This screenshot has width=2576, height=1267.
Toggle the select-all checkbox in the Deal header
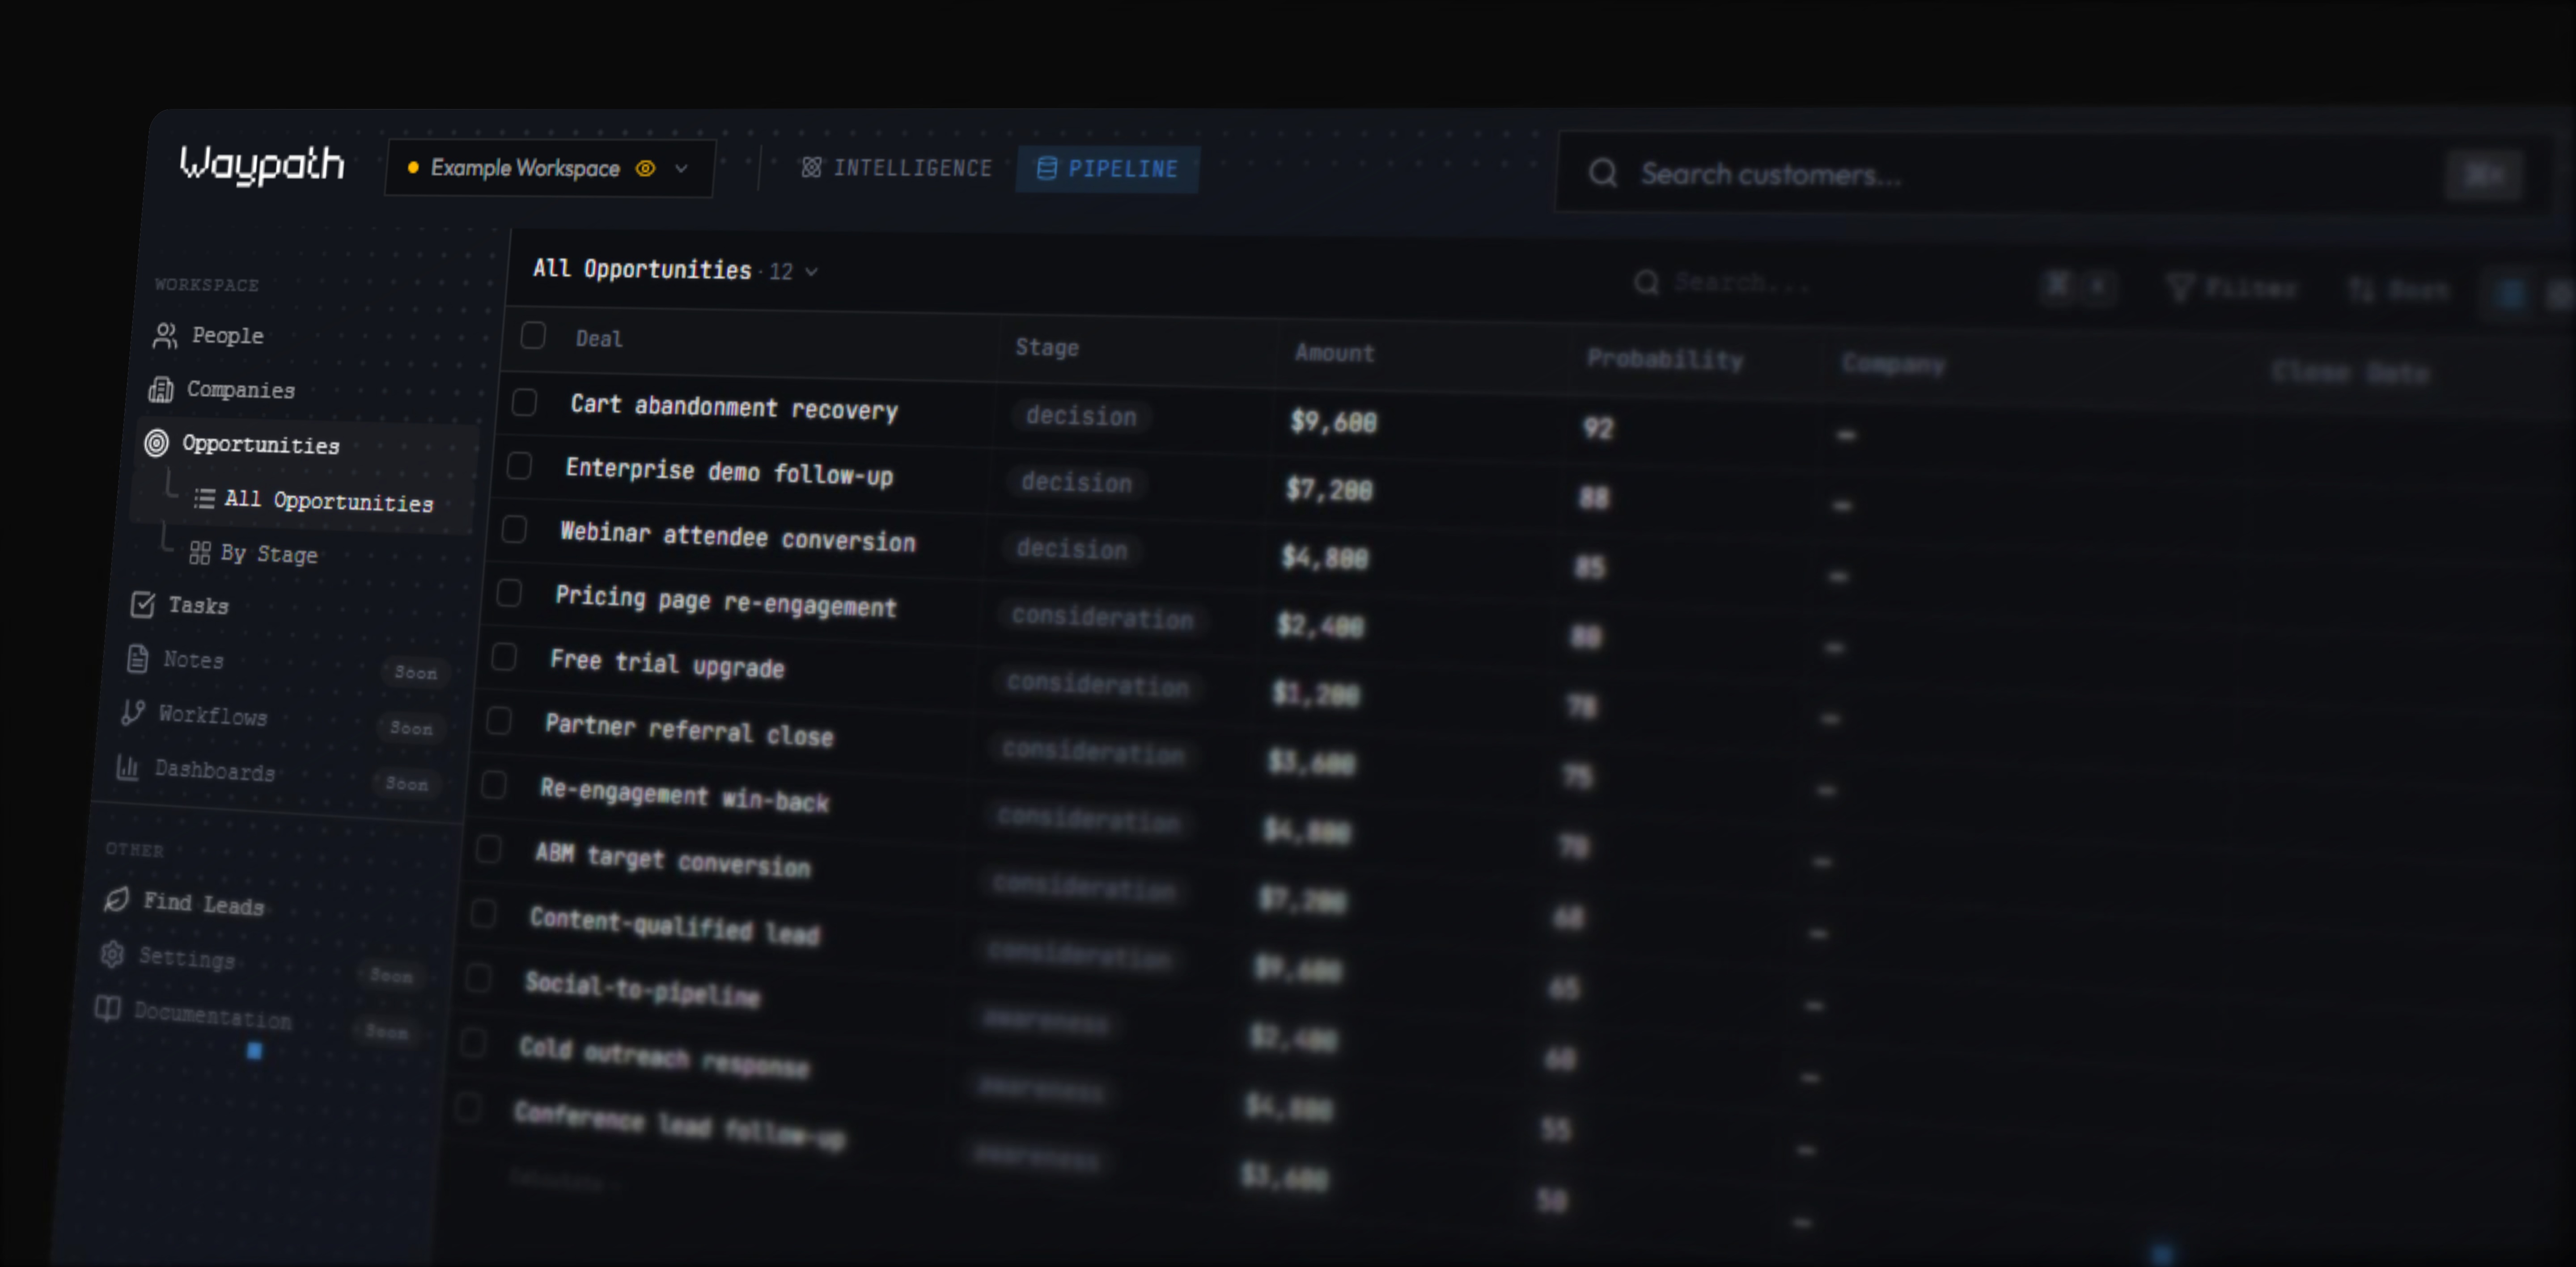coord(533,337)
